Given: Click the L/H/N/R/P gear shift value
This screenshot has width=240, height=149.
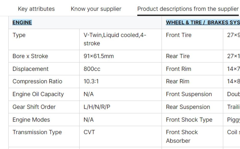Looking at the screenshot, I should tap(97, 107).
